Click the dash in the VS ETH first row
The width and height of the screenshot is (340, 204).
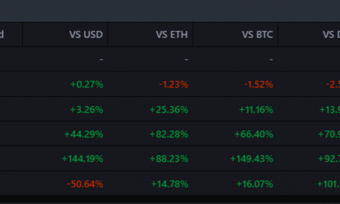tap(186, 59)
